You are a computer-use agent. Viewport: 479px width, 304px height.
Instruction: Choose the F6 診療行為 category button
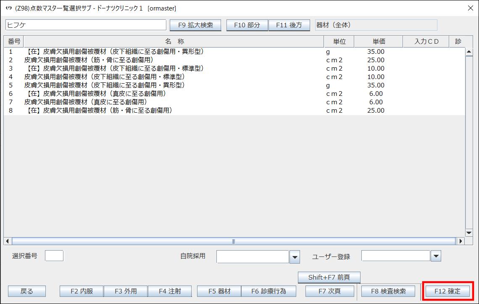coord(268,291)
